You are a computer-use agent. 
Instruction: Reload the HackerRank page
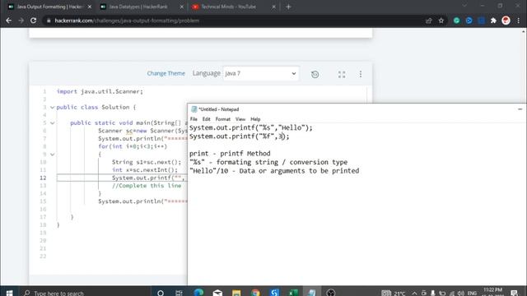tap(33, 21)
